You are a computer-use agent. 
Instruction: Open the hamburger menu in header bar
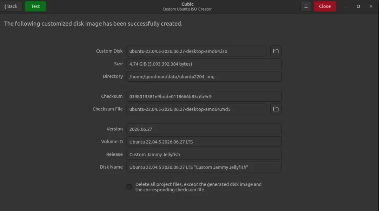tap(306, 7)
